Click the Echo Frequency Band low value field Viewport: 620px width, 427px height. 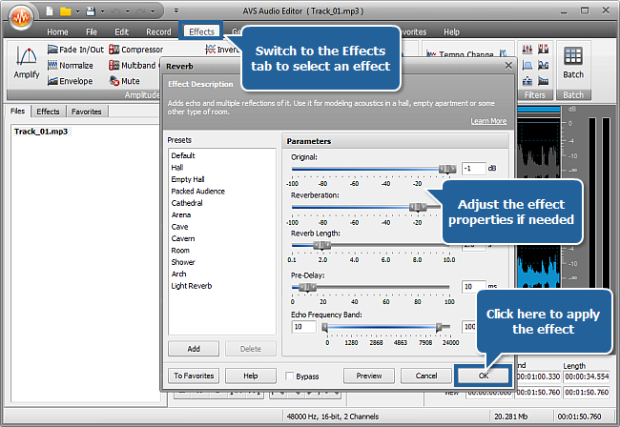point(303,327)
